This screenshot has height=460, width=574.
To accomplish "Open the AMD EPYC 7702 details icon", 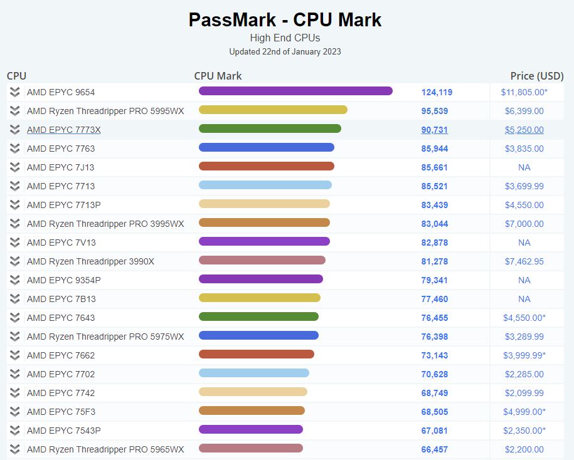I will tap(14, 374).
